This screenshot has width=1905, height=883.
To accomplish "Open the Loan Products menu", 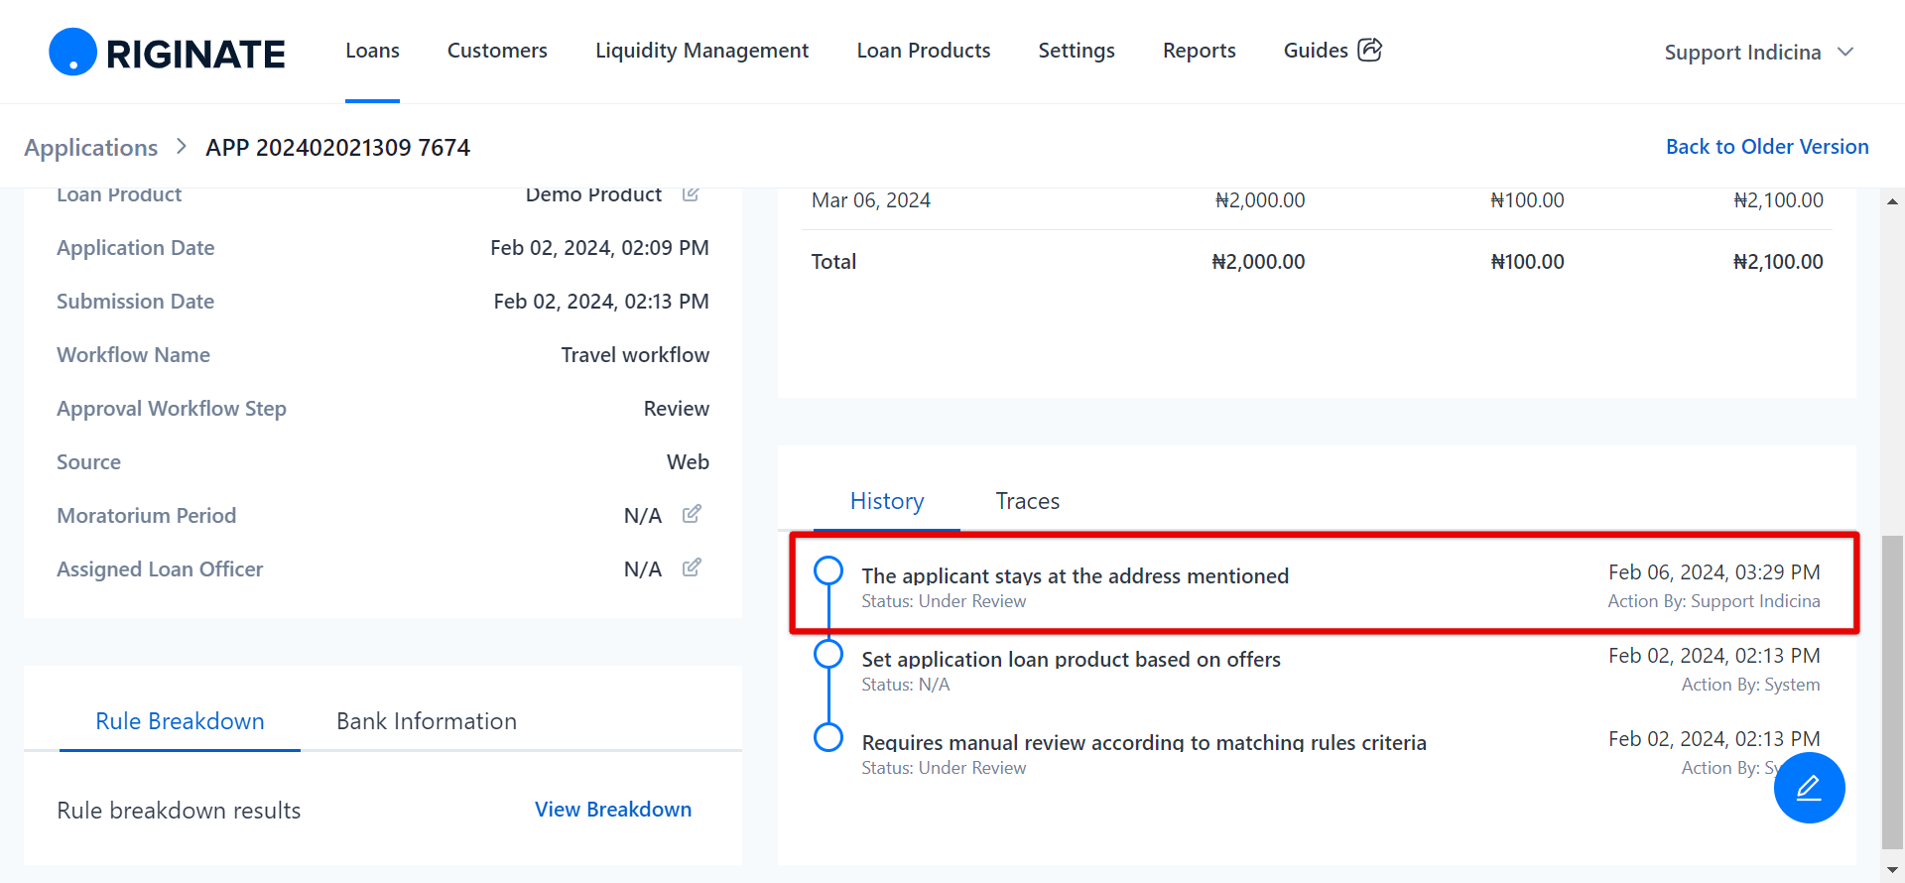I will 924,51.
